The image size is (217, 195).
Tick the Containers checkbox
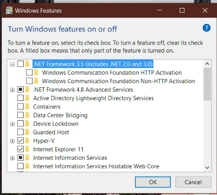(x=20, y=107)
